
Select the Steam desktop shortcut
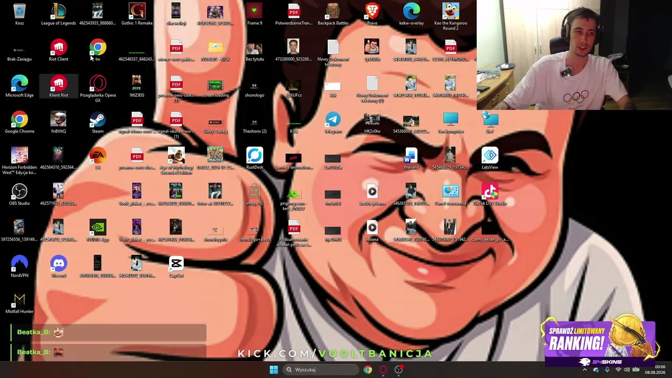coord(98,123)
